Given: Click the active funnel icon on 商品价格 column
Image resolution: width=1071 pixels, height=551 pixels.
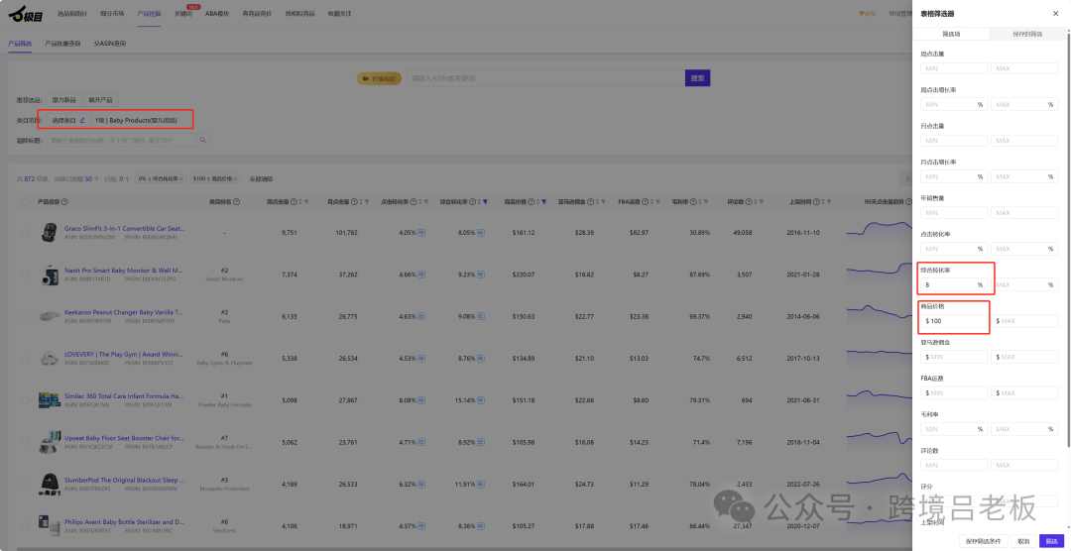Looking at the screenshot, I should click(x=543, y=201).
